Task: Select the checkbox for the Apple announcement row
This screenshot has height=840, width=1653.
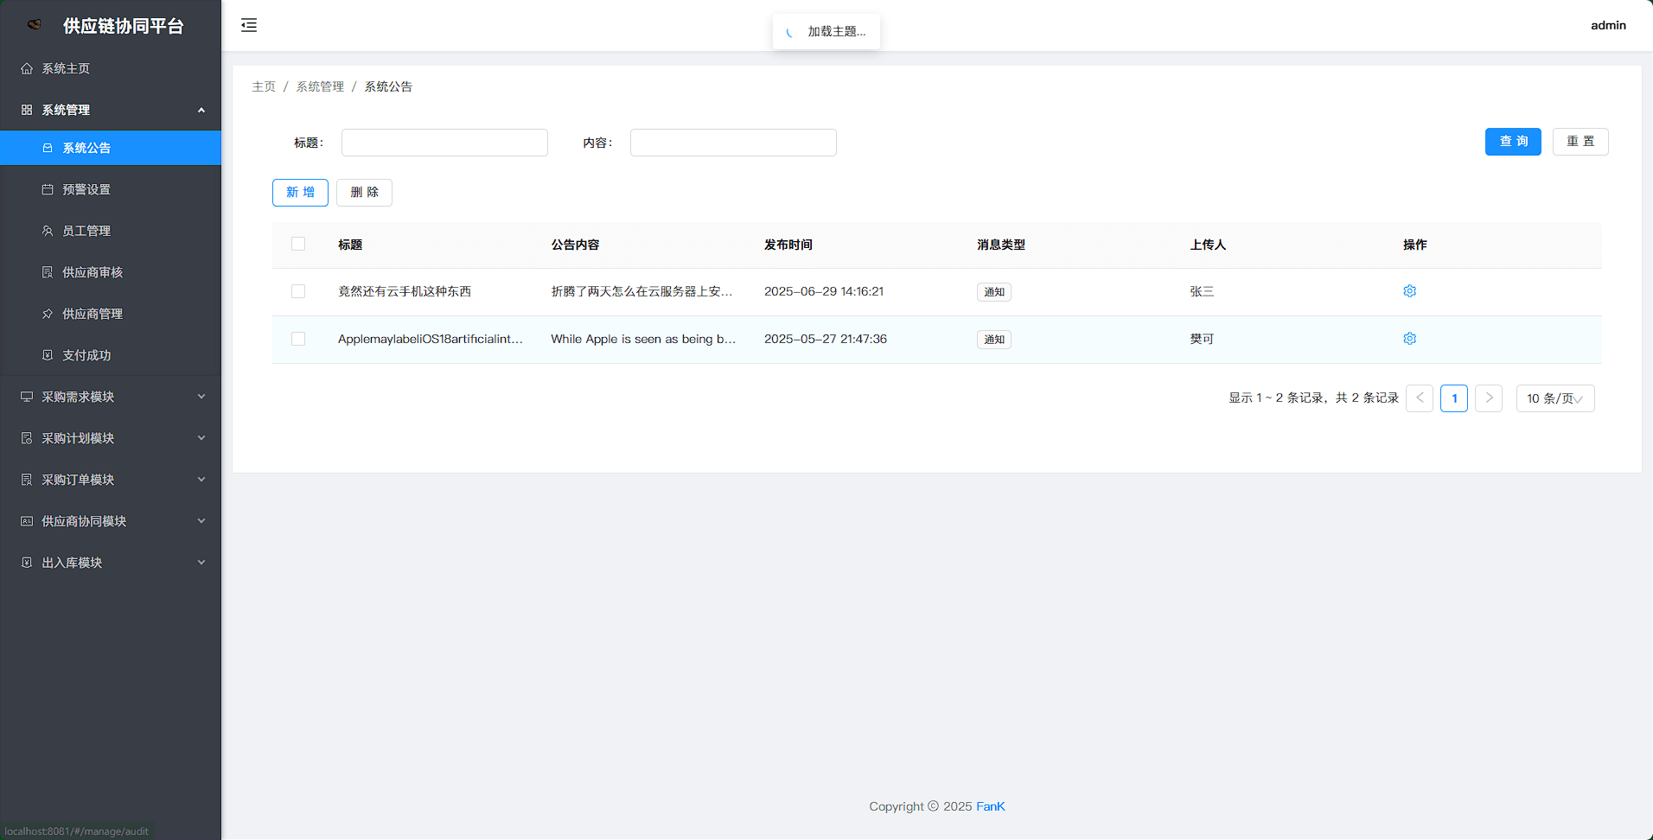Action: click(x=298, y=339)
